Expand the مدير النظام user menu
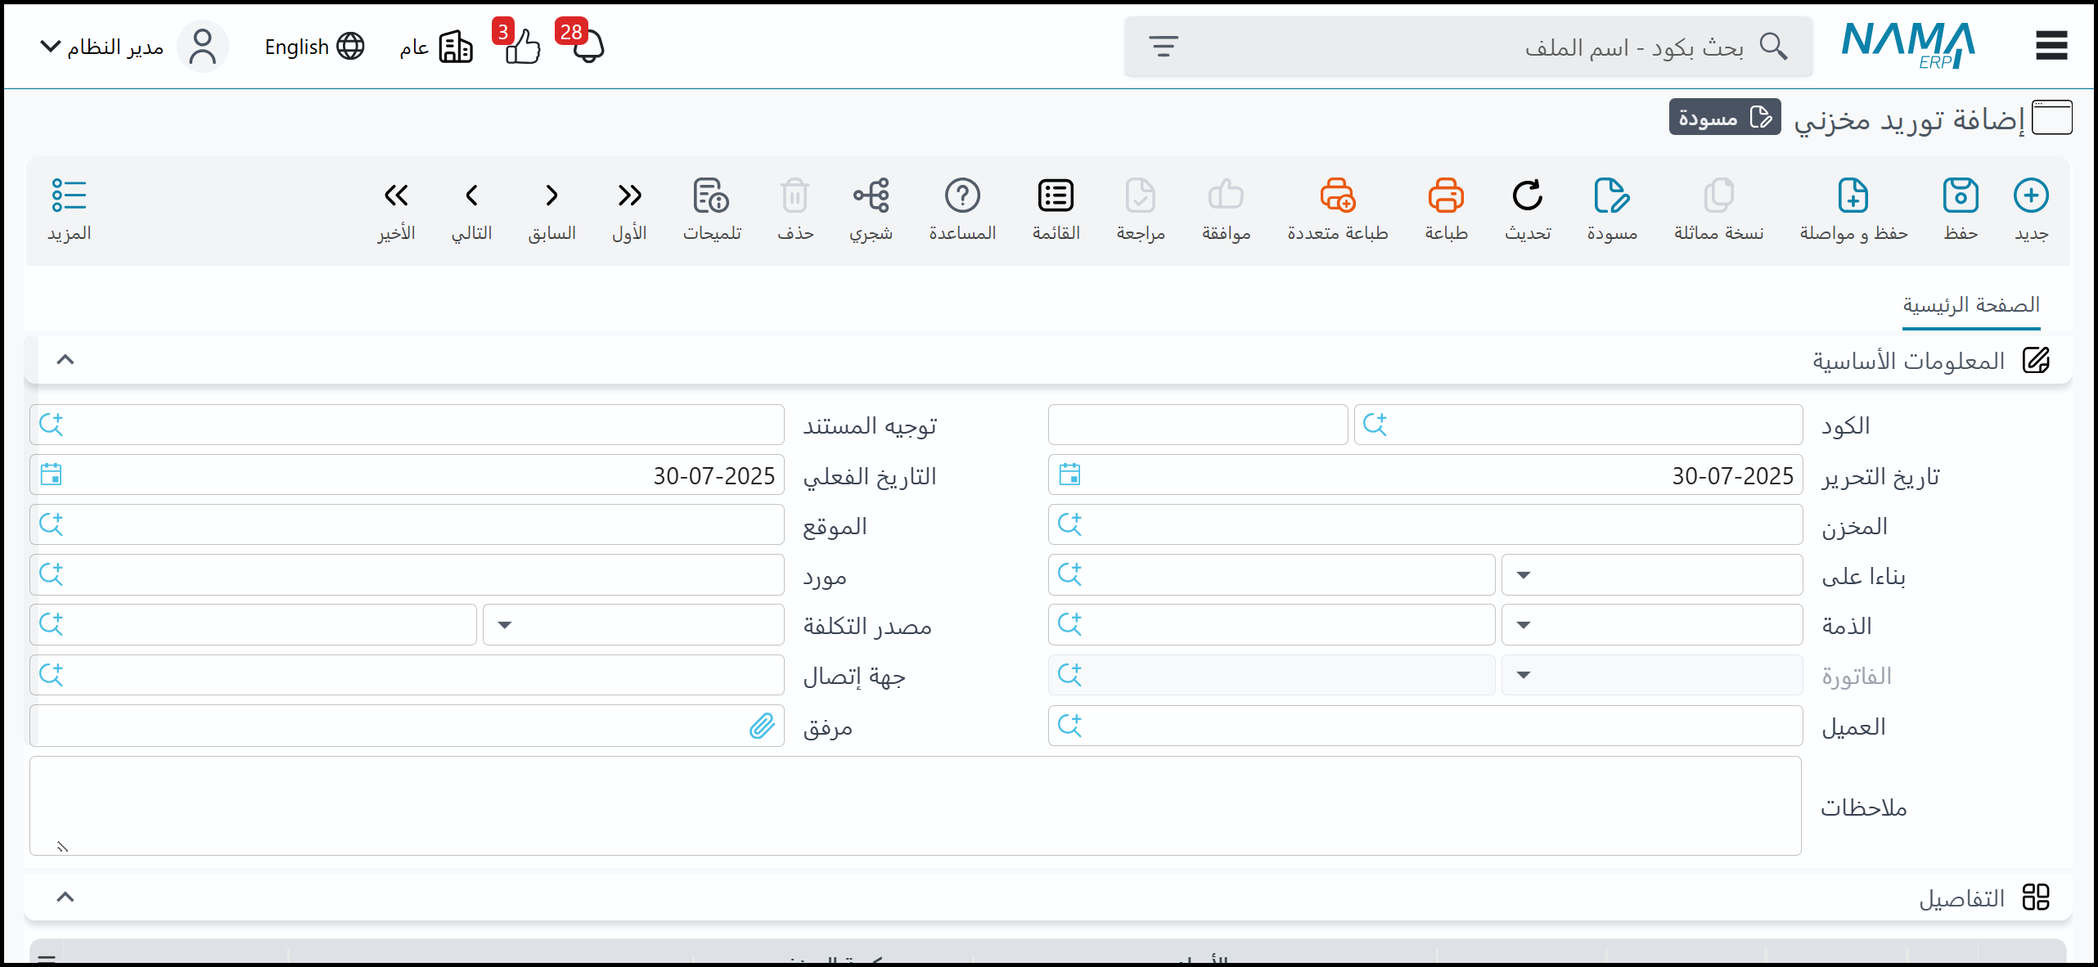This screenshot has width=2098, height=967. [102, 46]
